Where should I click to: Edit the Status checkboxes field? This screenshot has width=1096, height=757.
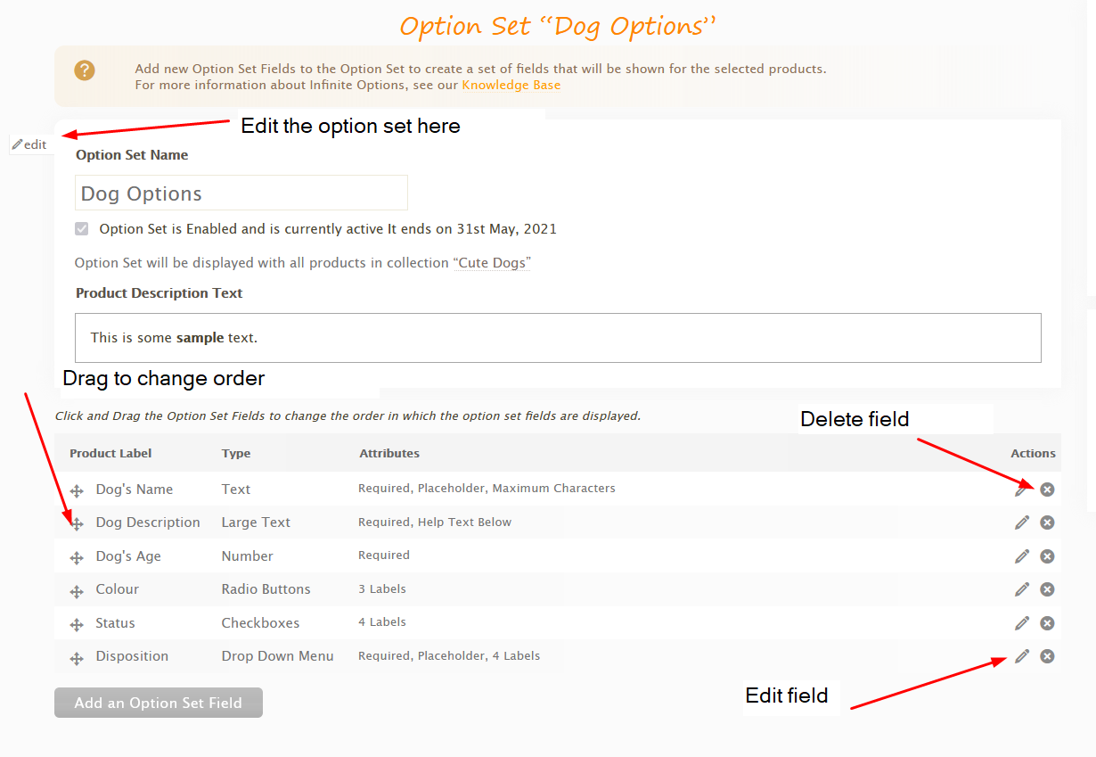[1022, 622]
